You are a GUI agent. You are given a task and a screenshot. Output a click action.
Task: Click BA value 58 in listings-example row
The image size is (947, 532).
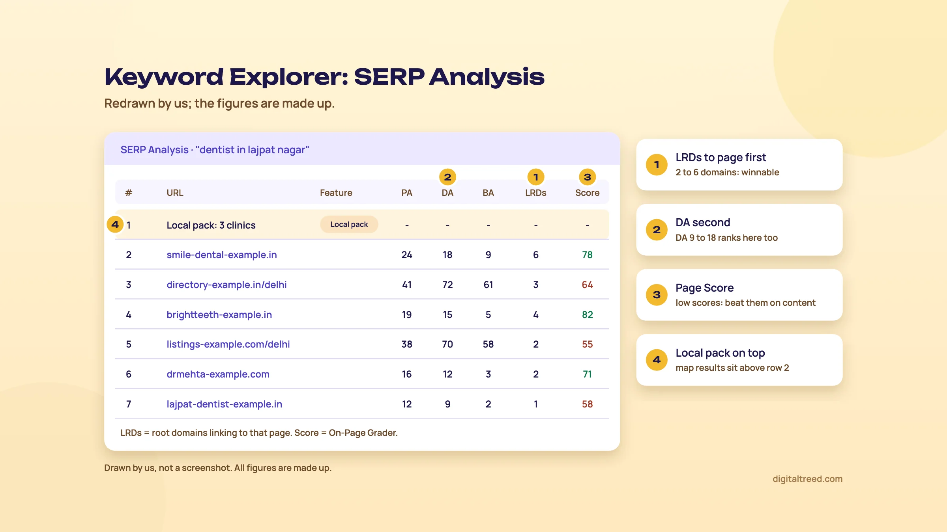[488, 344]
